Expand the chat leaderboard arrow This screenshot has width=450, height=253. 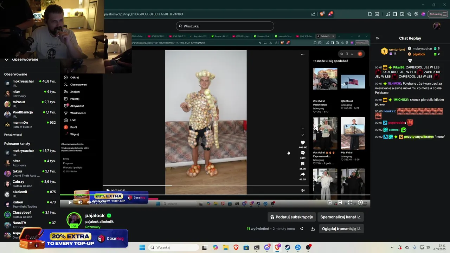tap(410, 61)
